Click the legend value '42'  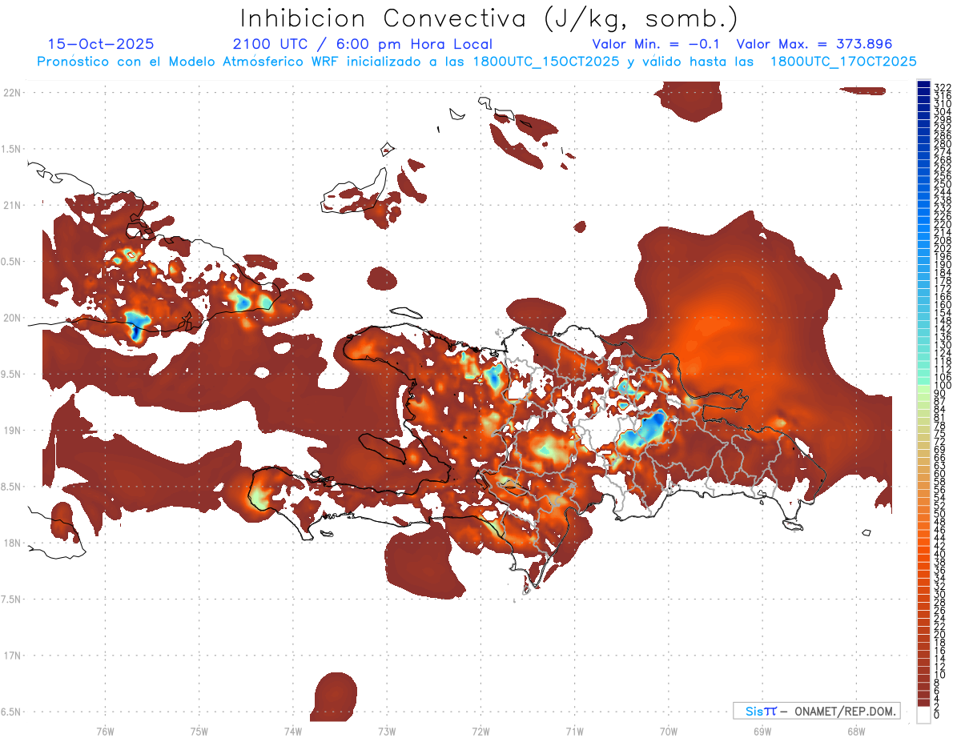[940, 545]
